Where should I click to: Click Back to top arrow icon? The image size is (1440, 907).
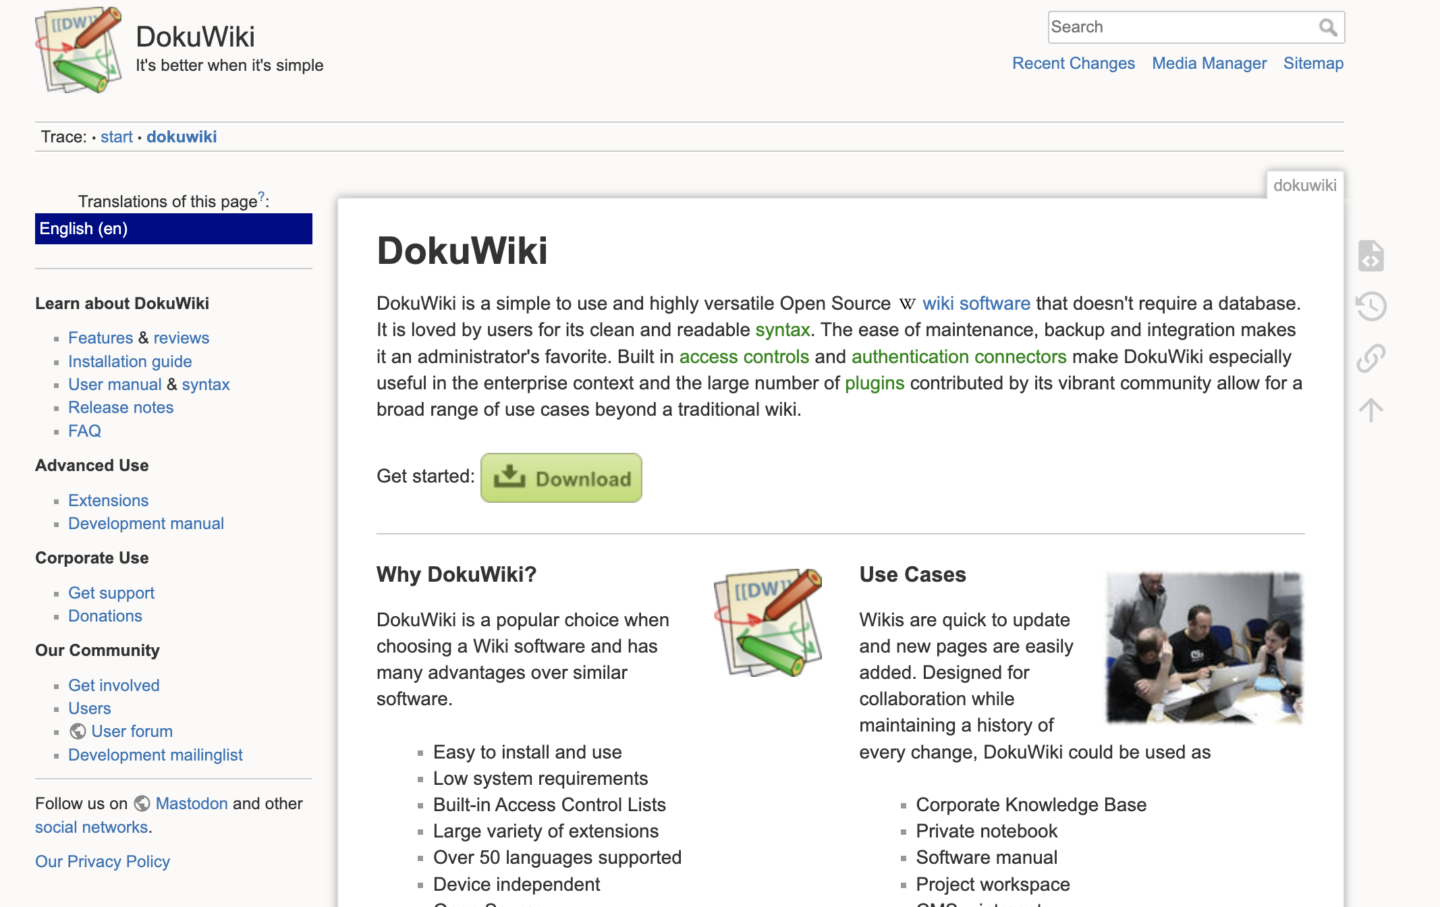tap(1371, 410)
